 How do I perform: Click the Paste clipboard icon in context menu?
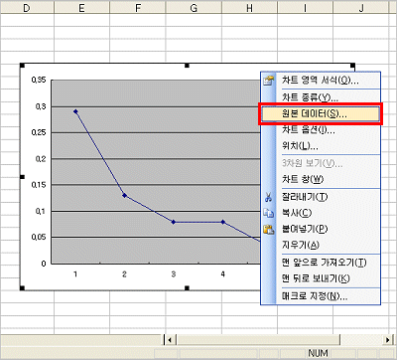pyautogui.click(x=269, y=229)
